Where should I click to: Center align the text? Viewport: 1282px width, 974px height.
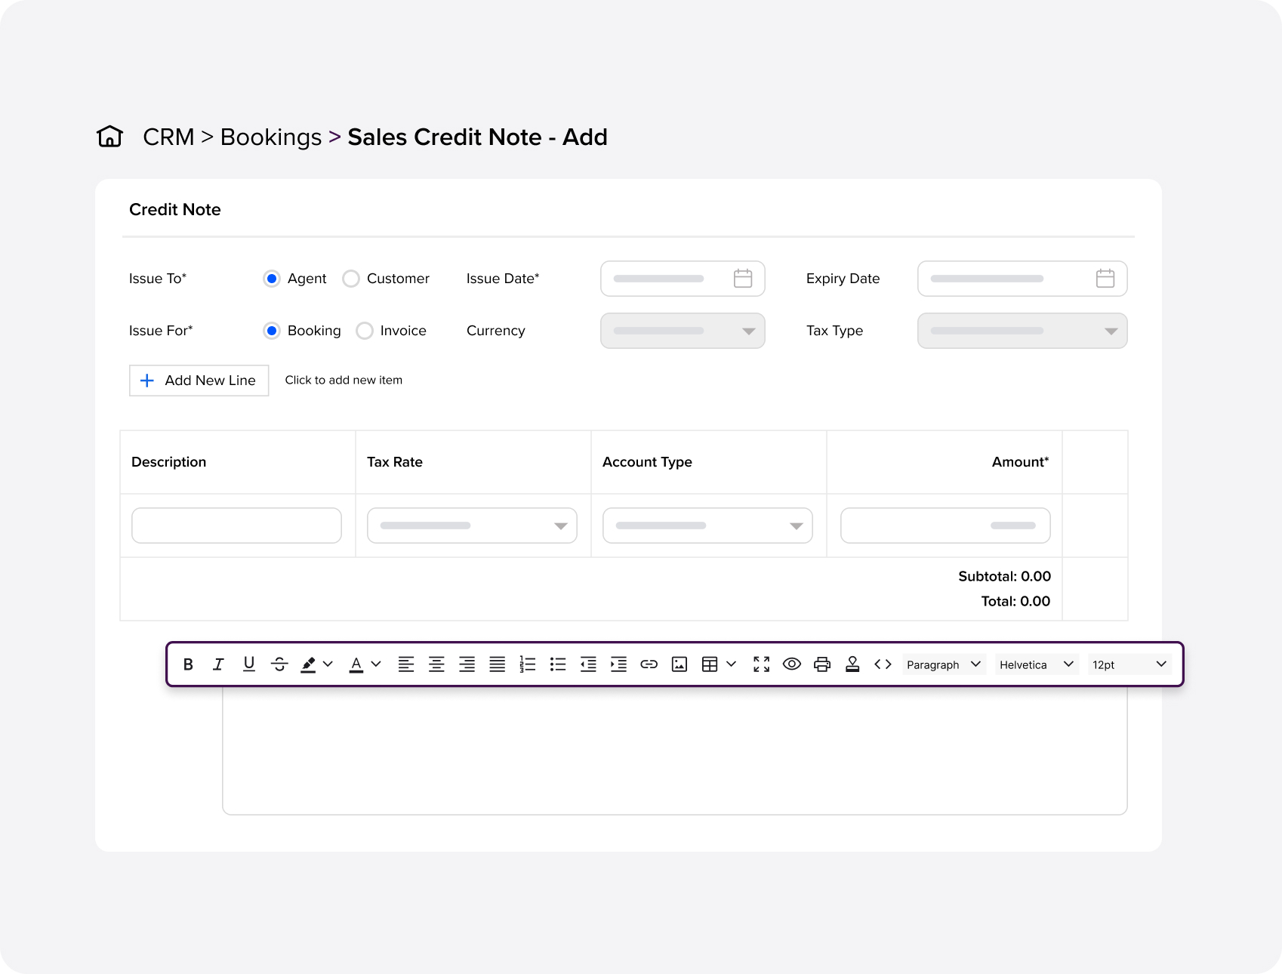pos(436,664)
